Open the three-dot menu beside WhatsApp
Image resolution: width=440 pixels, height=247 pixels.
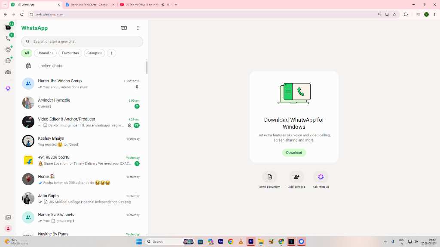(x=138, y=28)
